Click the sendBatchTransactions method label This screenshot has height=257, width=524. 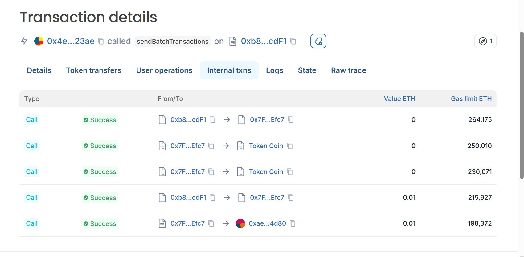[x=173, y=42]
